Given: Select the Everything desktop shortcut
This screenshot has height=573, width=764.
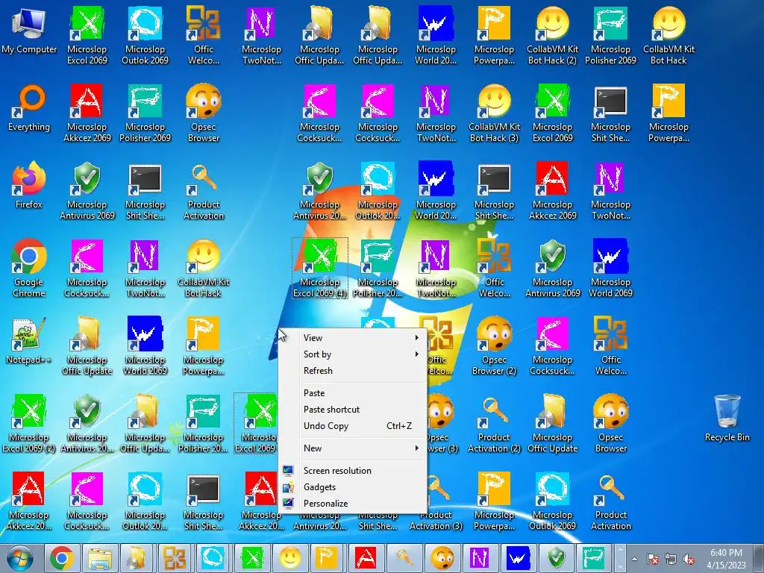Looking at the screenshot, I should point(29,108).
